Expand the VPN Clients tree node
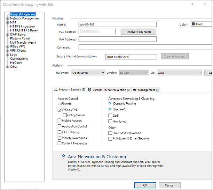Screen dimensions: 213x190 pyautogui.click(x=8, y=51)
